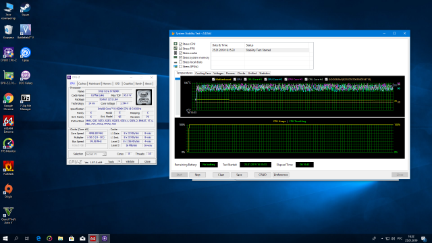Viewport: 432px width, 243px height.
Task: Click the Validate button in CPU-Z
Action: pyautogui.click(x=130, y=161)
